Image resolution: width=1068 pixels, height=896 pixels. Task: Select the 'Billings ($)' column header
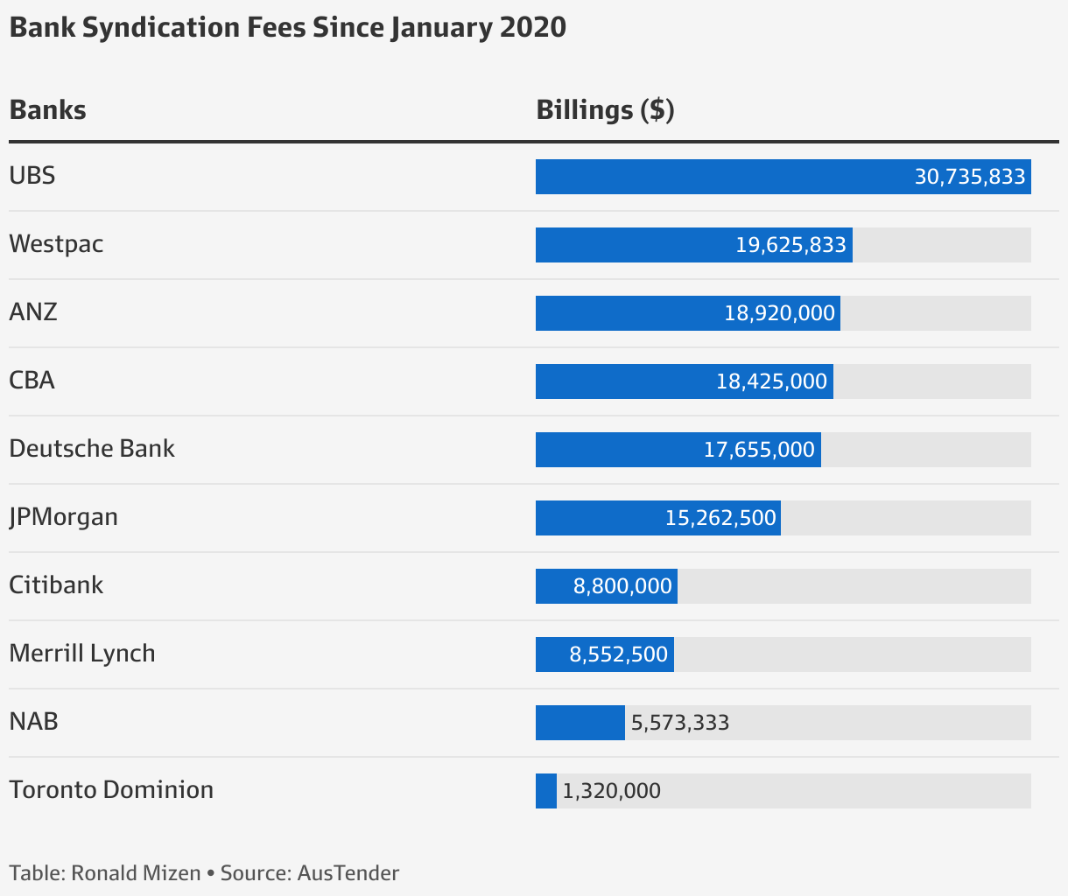(x=605, y=110)
